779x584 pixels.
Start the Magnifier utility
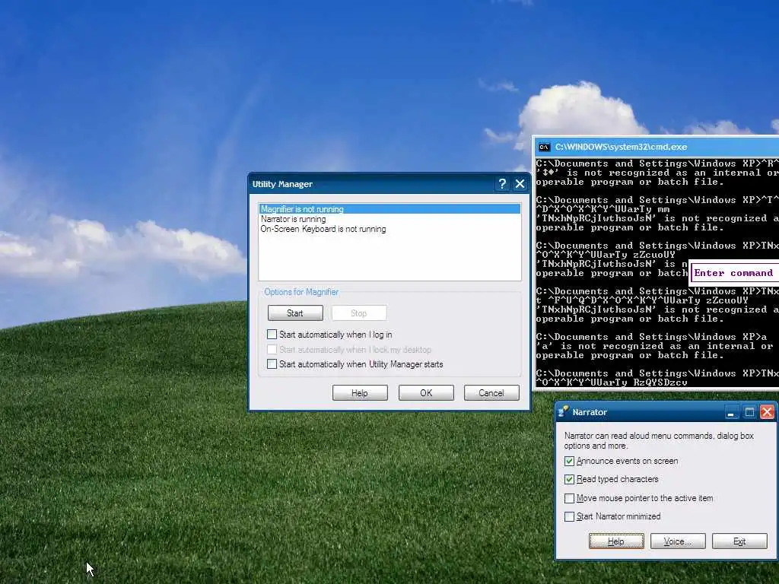[x=295, y=313]
